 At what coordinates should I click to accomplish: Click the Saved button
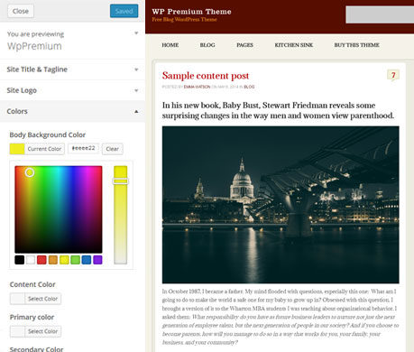click(x=124, y=11)
